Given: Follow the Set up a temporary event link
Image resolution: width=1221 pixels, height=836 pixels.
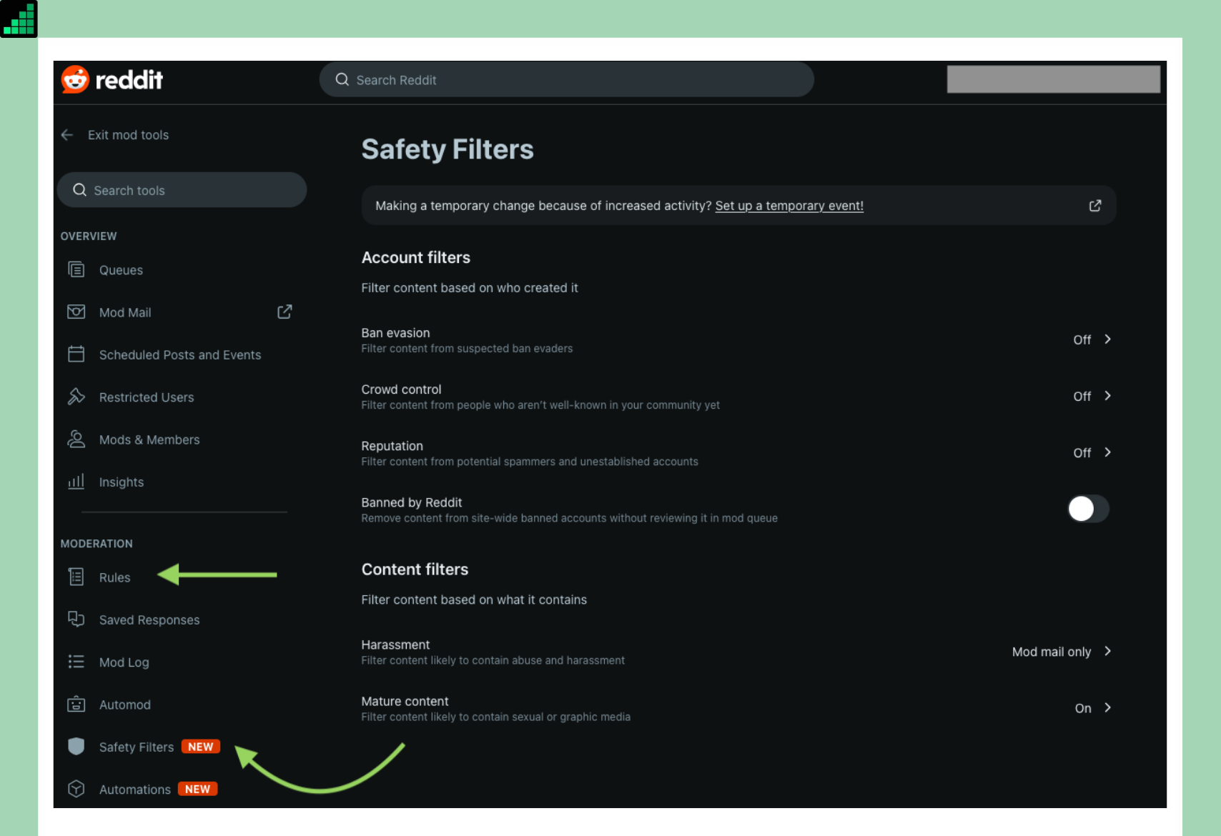Looking at the screenshot, I should (x=789, y=206).
